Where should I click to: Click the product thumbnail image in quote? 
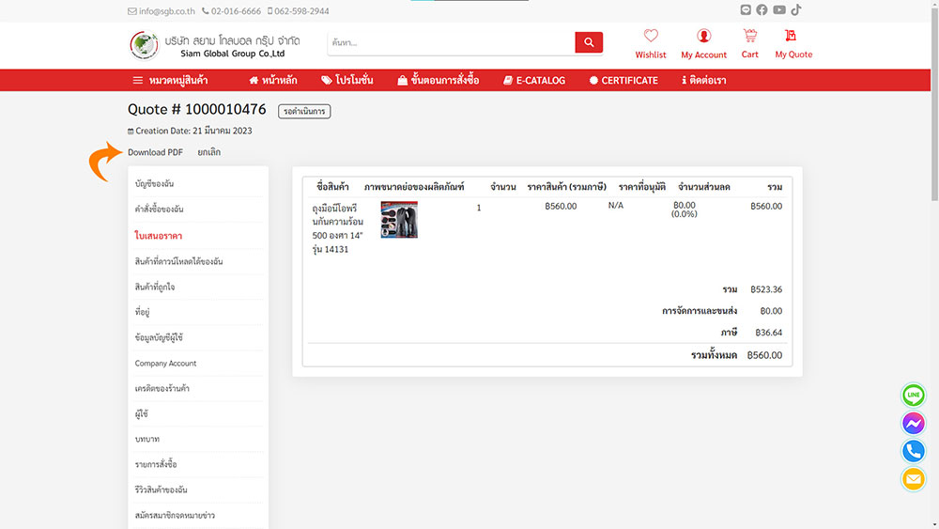click(398, 220)
